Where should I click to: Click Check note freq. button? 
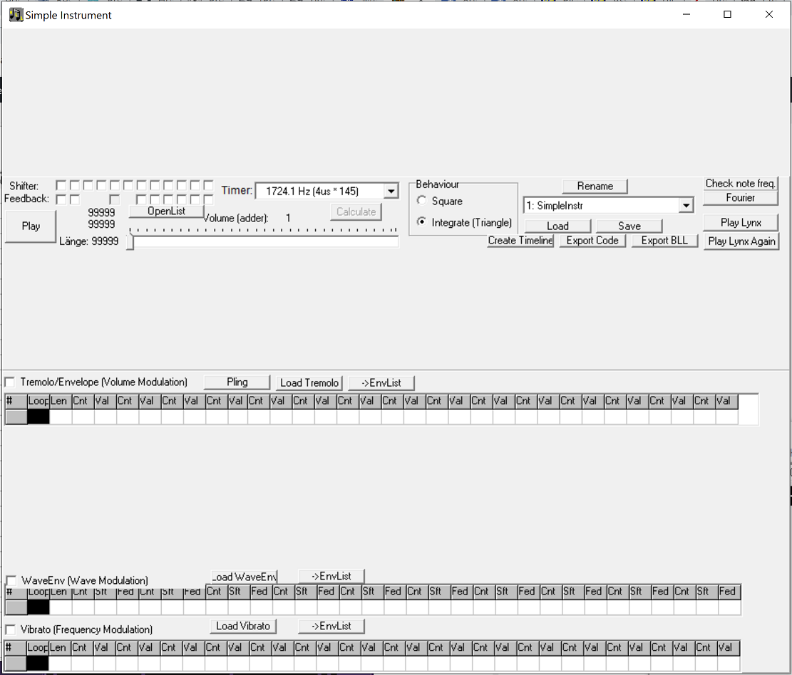[741, 184]
